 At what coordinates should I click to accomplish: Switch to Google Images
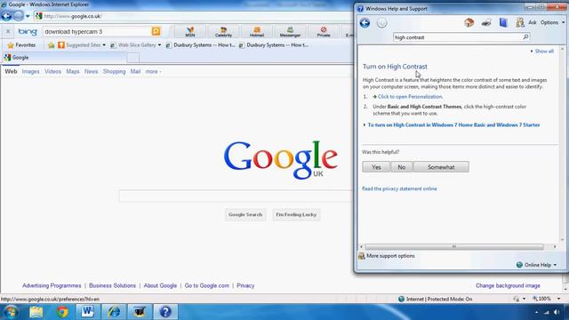(x=30, y=71)
